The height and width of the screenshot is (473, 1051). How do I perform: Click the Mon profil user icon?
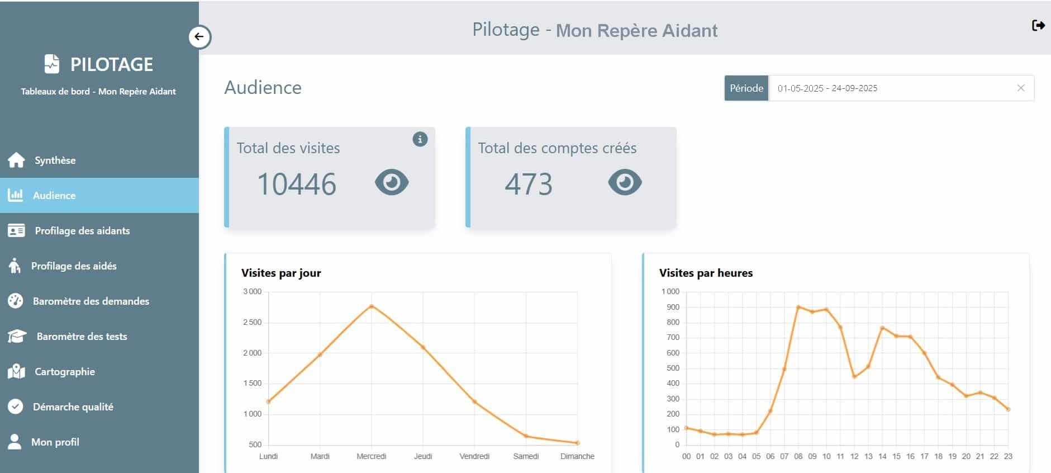[15, 442]
